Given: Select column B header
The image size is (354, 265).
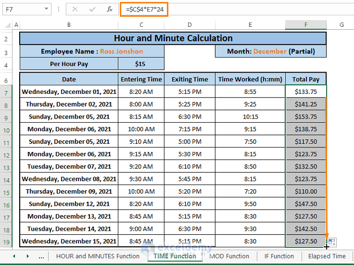Looking at the screenshot, I should 69,25.
